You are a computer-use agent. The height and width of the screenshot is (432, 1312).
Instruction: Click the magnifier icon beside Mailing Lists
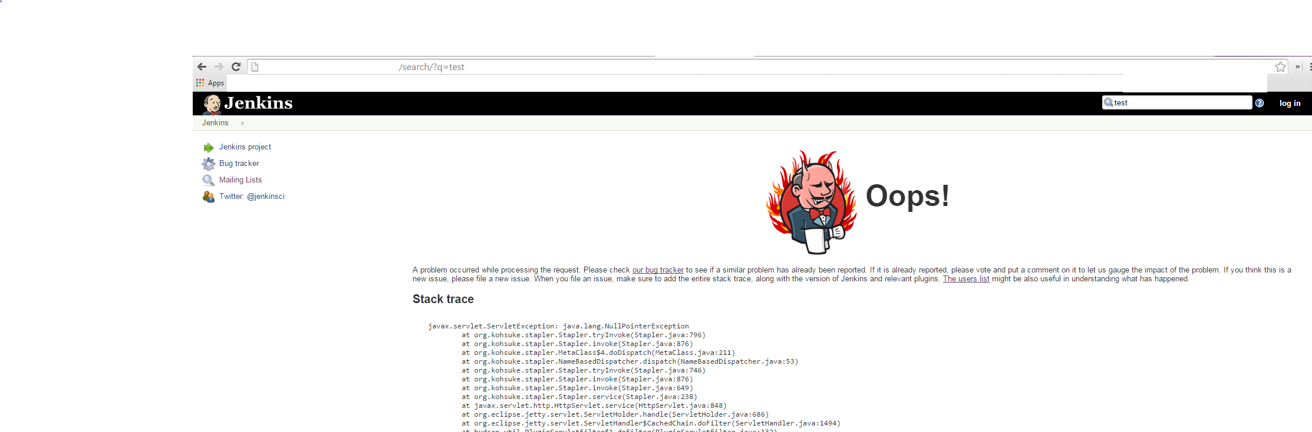pyautogui.click(x=209, y=180)
